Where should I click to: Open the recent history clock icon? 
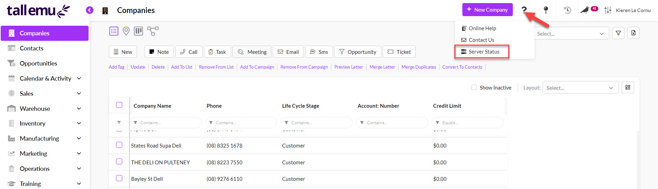coord(567,10)
